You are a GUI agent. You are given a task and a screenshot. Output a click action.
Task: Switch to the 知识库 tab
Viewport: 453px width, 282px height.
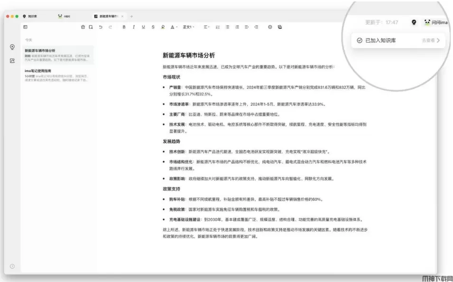coord(30,17)
